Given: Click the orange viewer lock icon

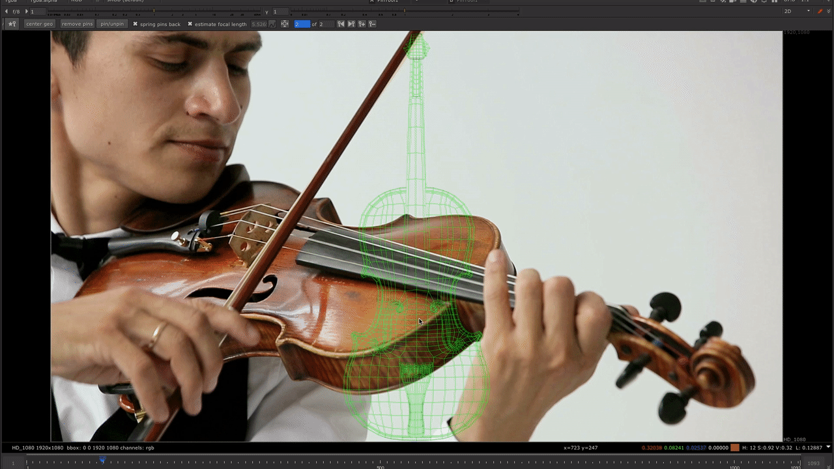Looking at the screenshot, I should [x=820, y=12].
